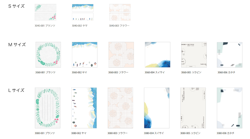Choose L size 3080-004 スイサイ thumbnail
The width and height of the screenshot is (250, 139).
pyautogui.click(x=157, y=108)
